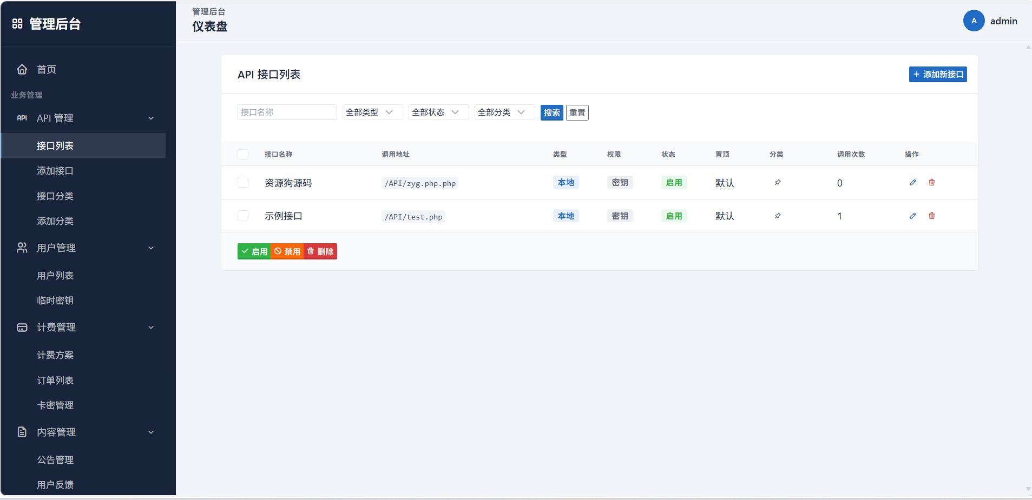Click the edit pencil icon for 示例接口
This screenshot has height=500, width=1032.
pyautogui.click(x=912, y=216)
